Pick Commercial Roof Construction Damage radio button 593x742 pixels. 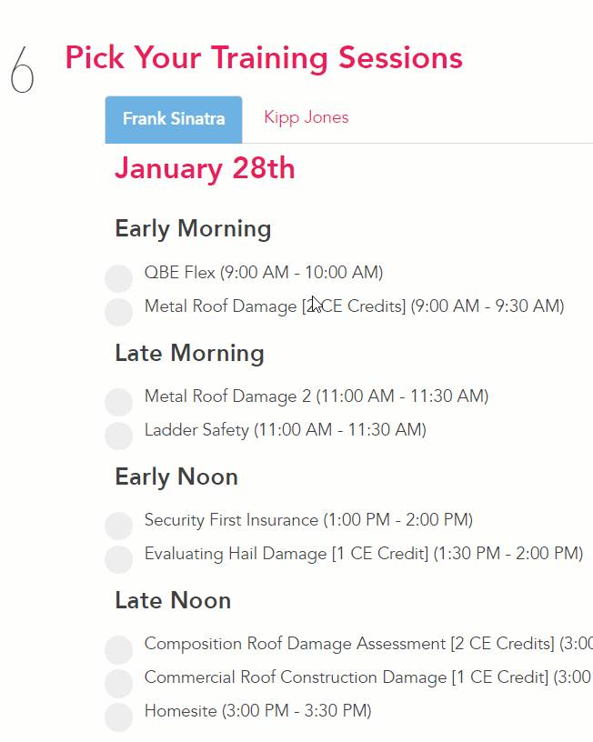(119, 683)
